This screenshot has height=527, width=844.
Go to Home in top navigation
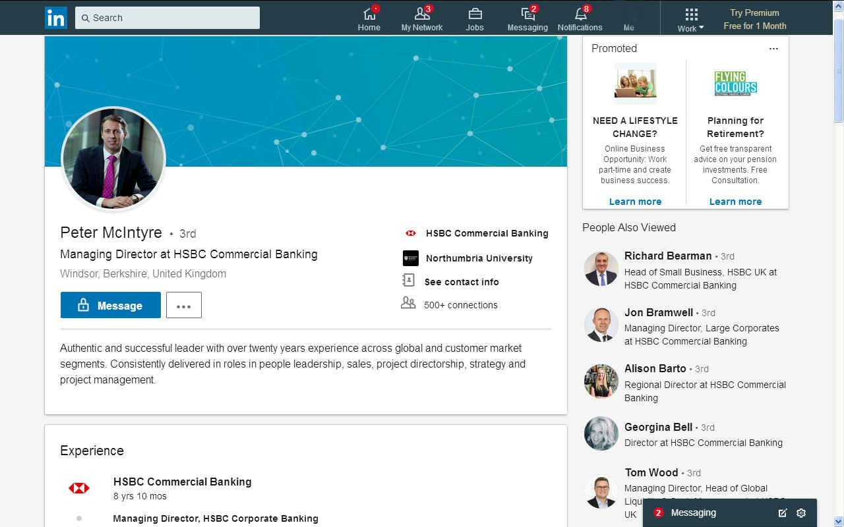[369, 18]
